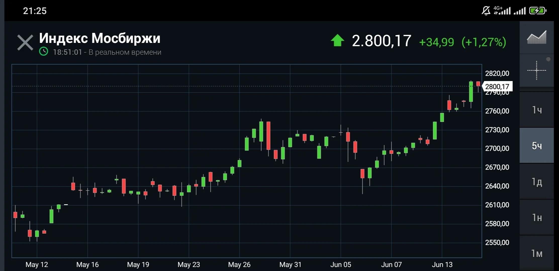Screen dimensions: 559x271
Task: Tap the May 12 date label
Action: click(x=37, y=264)
